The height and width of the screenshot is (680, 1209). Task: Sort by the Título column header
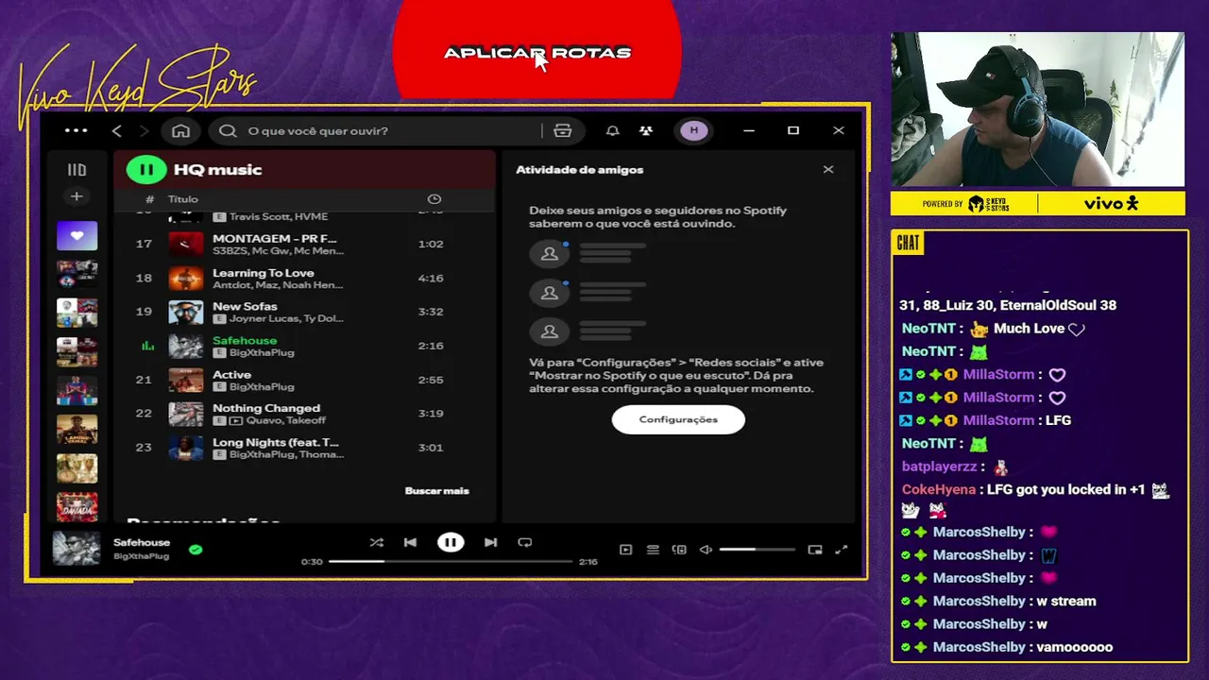pos(183,199)
